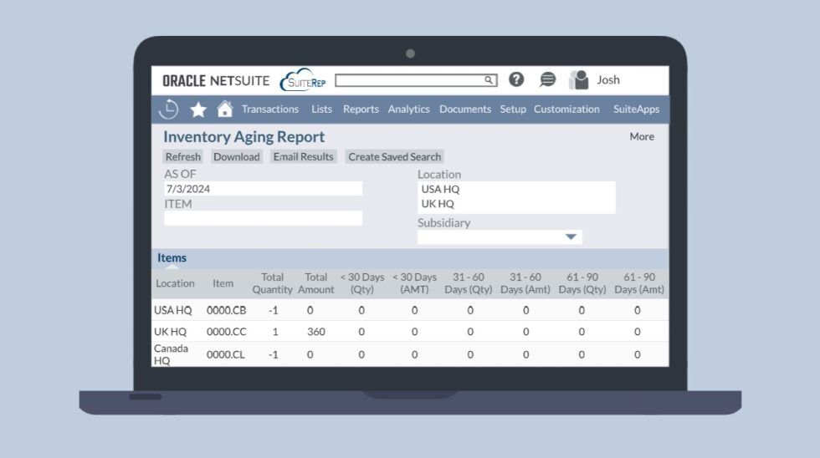Open the chat feedback bubble icon
820x458 pixels.
tap(547, 79)
